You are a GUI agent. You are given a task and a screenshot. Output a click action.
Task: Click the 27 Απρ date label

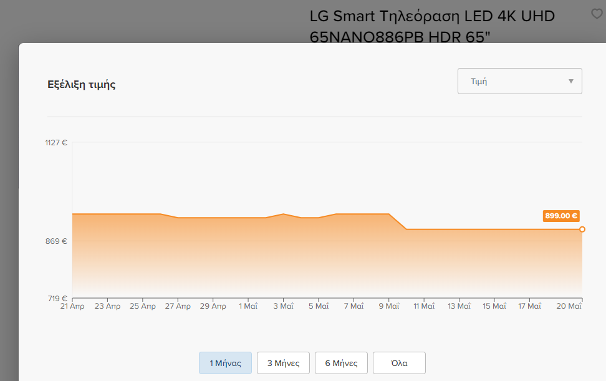point(178,306)
